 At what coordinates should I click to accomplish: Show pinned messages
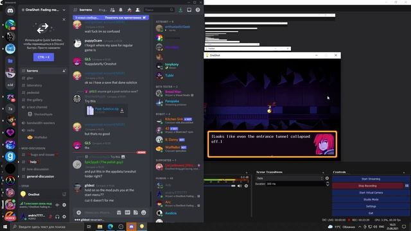129,10
